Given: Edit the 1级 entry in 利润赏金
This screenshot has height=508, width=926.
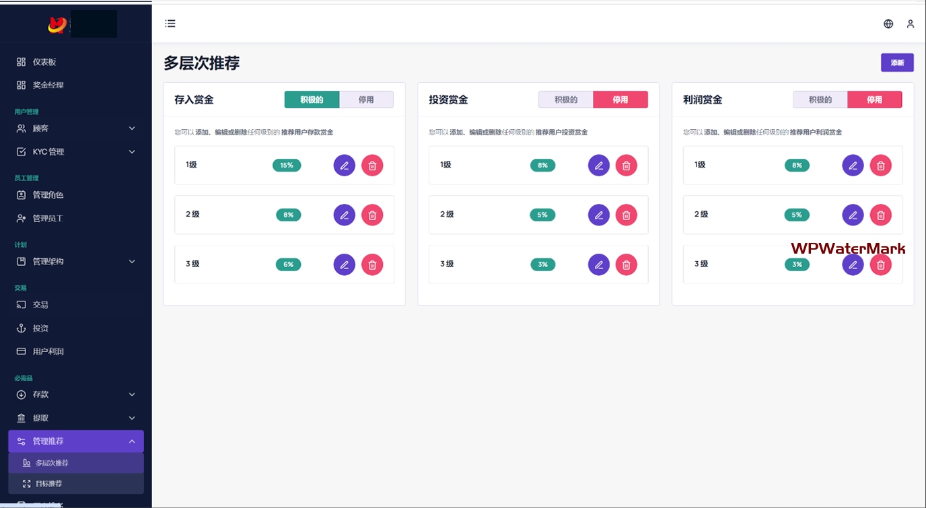Looking at the screenshot, I should point(853,166).
